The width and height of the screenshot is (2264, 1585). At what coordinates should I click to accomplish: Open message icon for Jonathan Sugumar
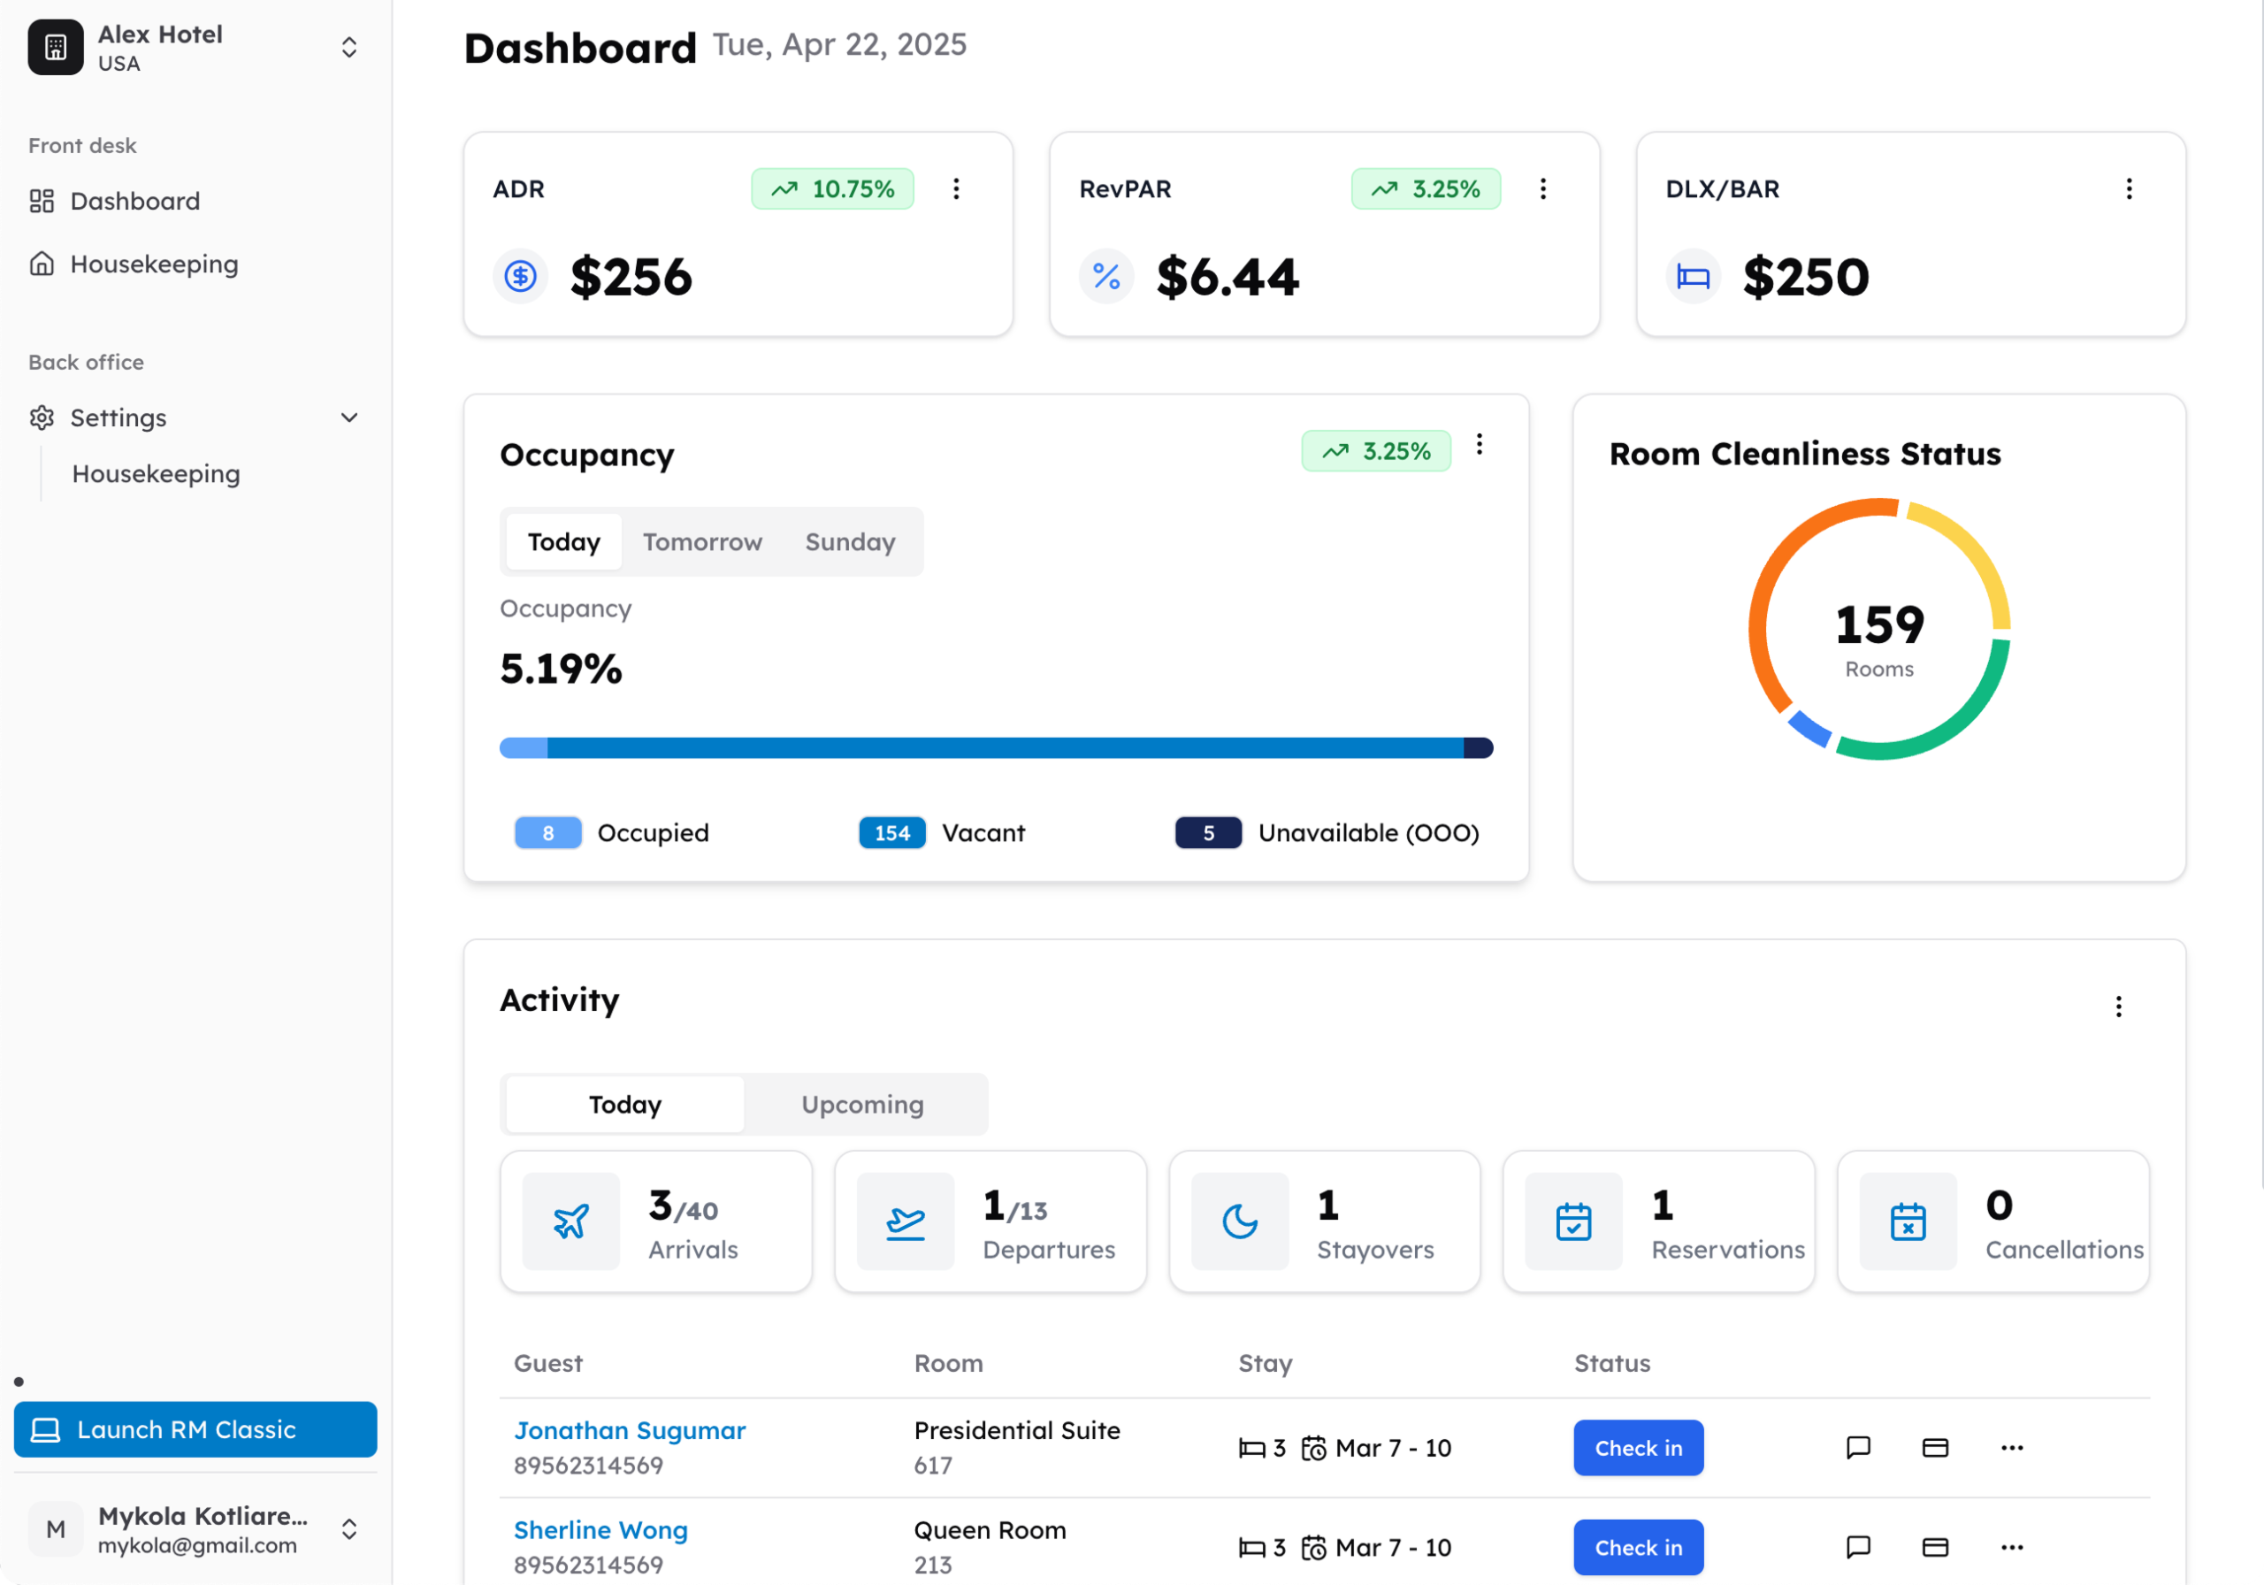(x=1858, y=1447)
